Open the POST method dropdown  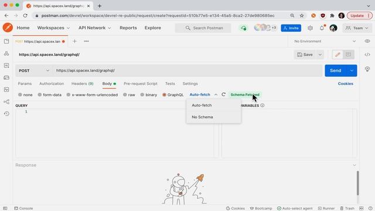pyautogui.click(x=34, y=70)
